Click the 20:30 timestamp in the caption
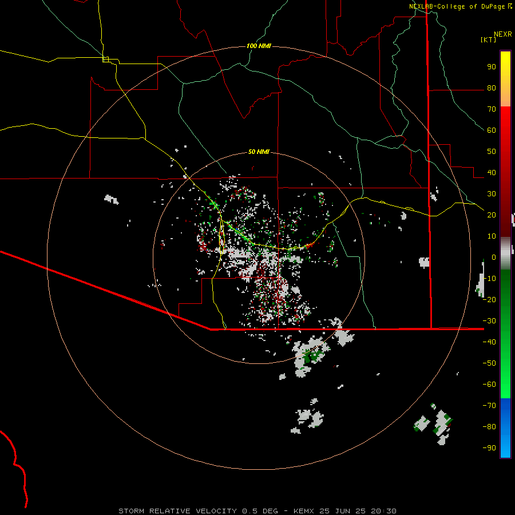The height and width of the screenshot is (515, 515). pos(383,511)
